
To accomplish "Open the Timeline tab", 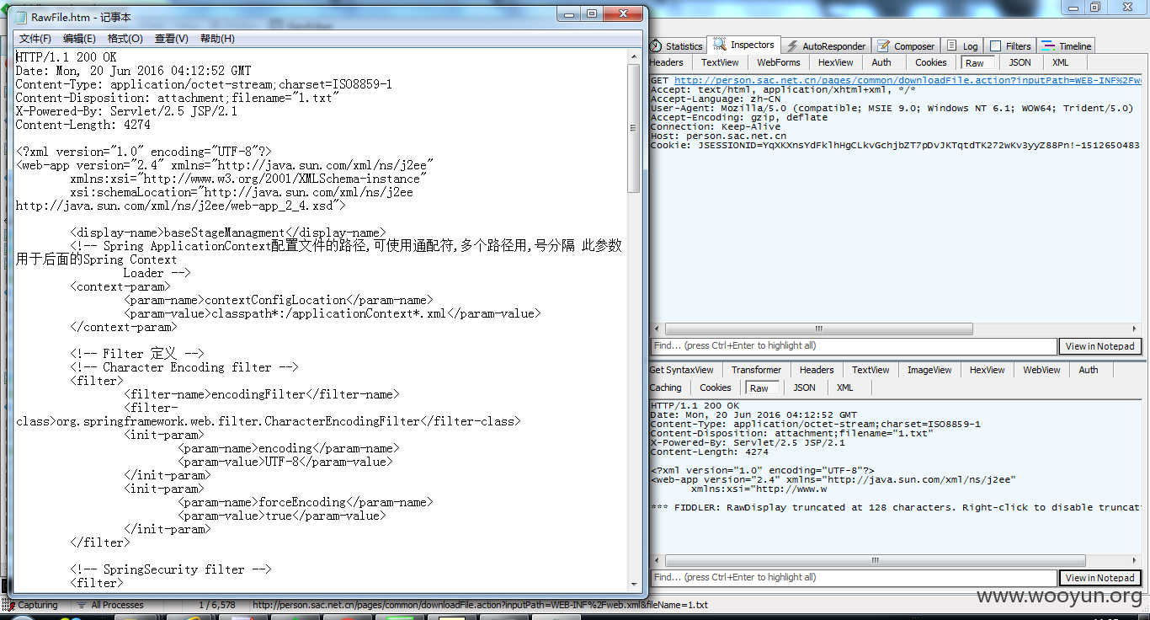I will coord(1067,46).
